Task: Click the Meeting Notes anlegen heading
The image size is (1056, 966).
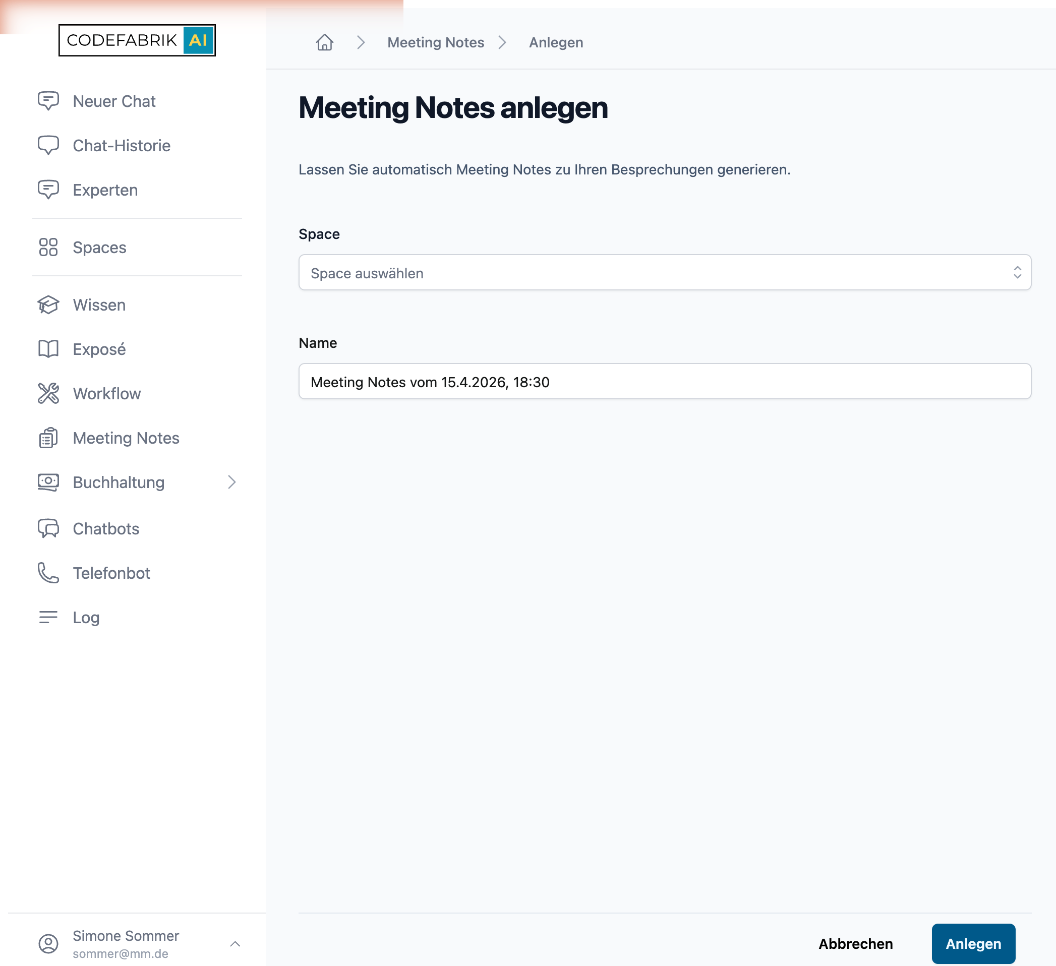Action: [453, 107]
